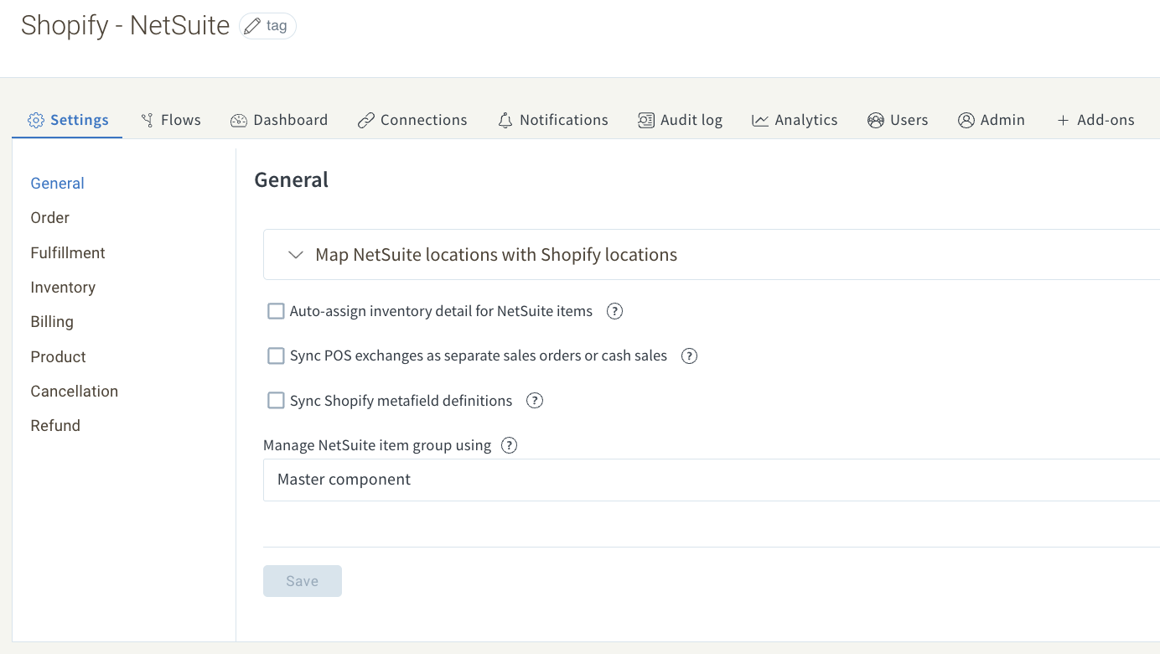Image resolution: width=1160 pixels, height=654 pixels.
Task: Go to the Connections tab
Action: (412, 120)
